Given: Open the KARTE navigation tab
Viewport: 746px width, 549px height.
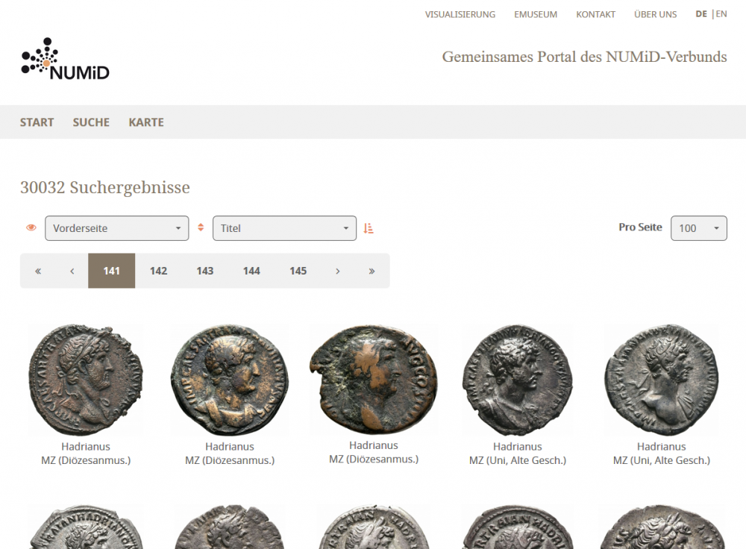Looking at the screenshot, I should tap(146, 122).
